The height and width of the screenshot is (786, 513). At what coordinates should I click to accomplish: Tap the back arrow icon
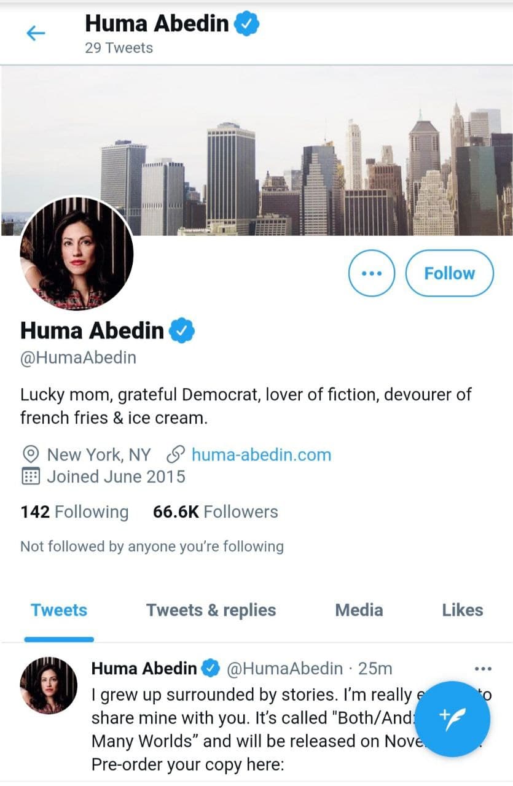tap(36, 33)
